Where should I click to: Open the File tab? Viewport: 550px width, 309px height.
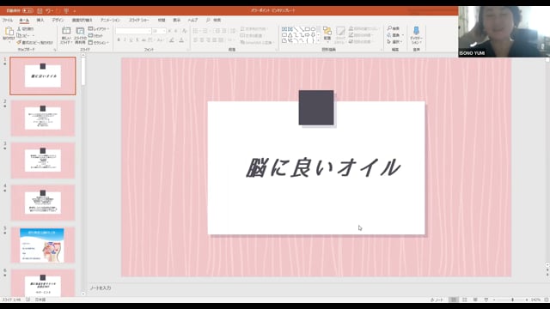(x=8, y=21)
